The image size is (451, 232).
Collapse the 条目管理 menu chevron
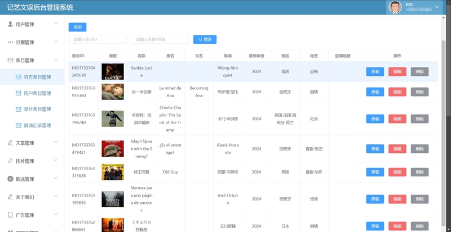pyautogui.click(x=56, y=60)
